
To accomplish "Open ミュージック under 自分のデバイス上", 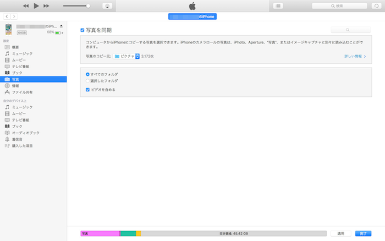I will 34,107.
